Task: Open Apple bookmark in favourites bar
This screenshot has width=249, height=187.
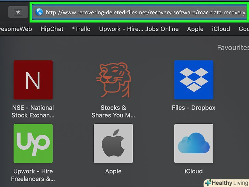Action: [x=195, y=29]
